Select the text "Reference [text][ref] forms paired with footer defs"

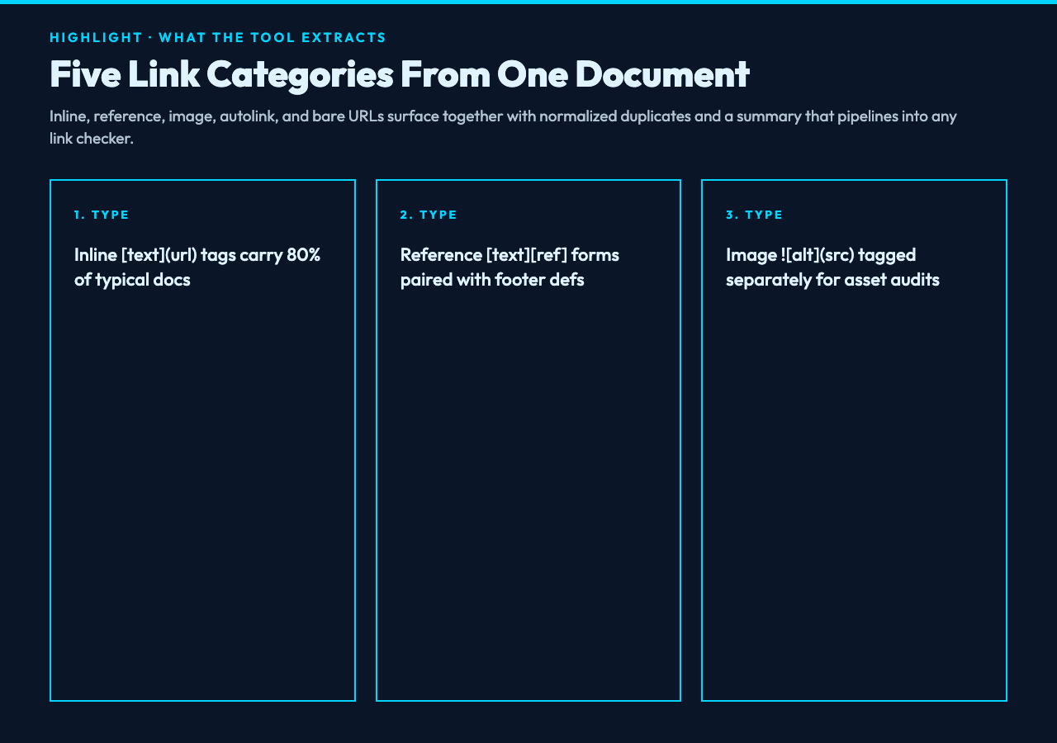pyautogui.click(x=510, y=267)
